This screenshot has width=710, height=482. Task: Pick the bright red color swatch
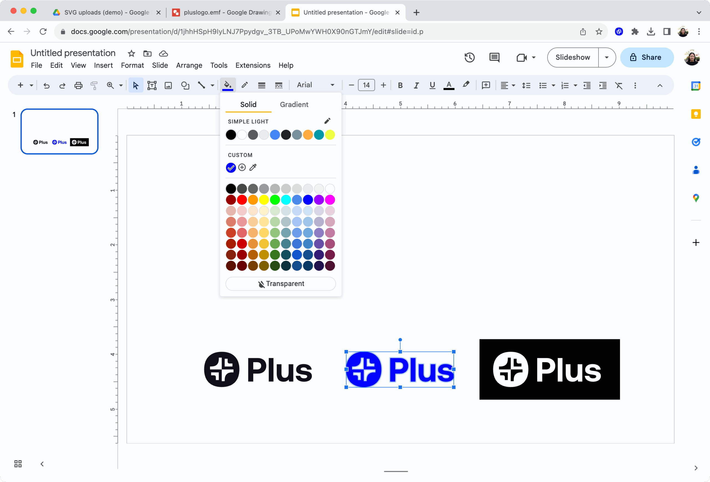(x=242, y=200)
